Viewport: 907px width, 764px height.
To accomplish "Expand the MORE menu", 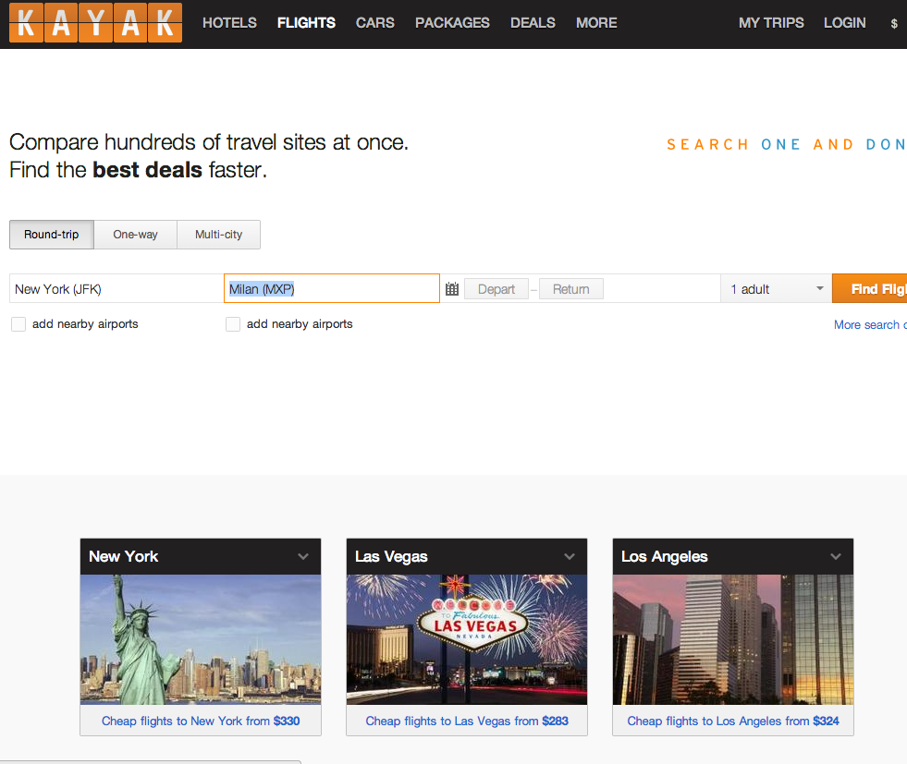I will click(x=596, y=22).
